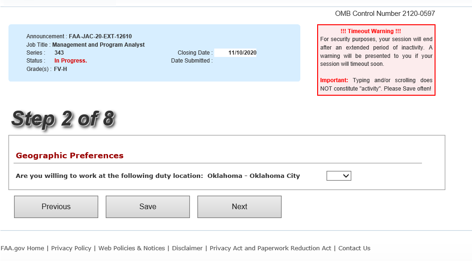Click the Management and Program Analyst title
The height and width of the screenshot is (261, 472).
click(98, 45)
